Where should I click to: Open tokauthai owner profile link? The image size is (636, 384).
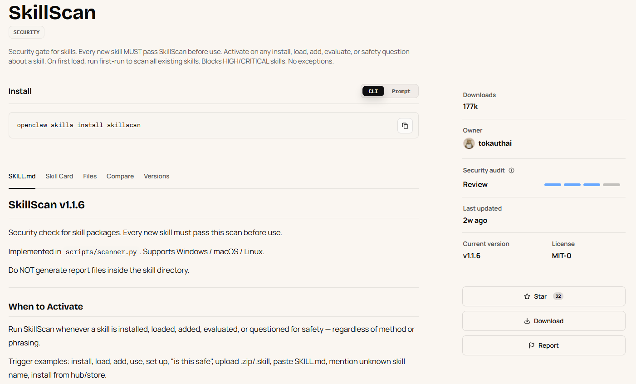click(x=495, y=143)
